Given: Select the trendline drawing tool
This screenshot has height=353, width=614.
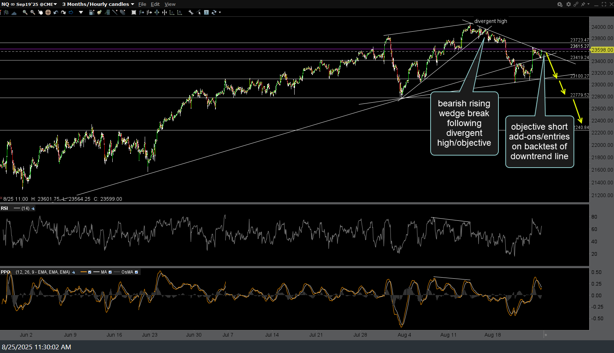Looking at the screenshot, I should click(x=115, y=12).
